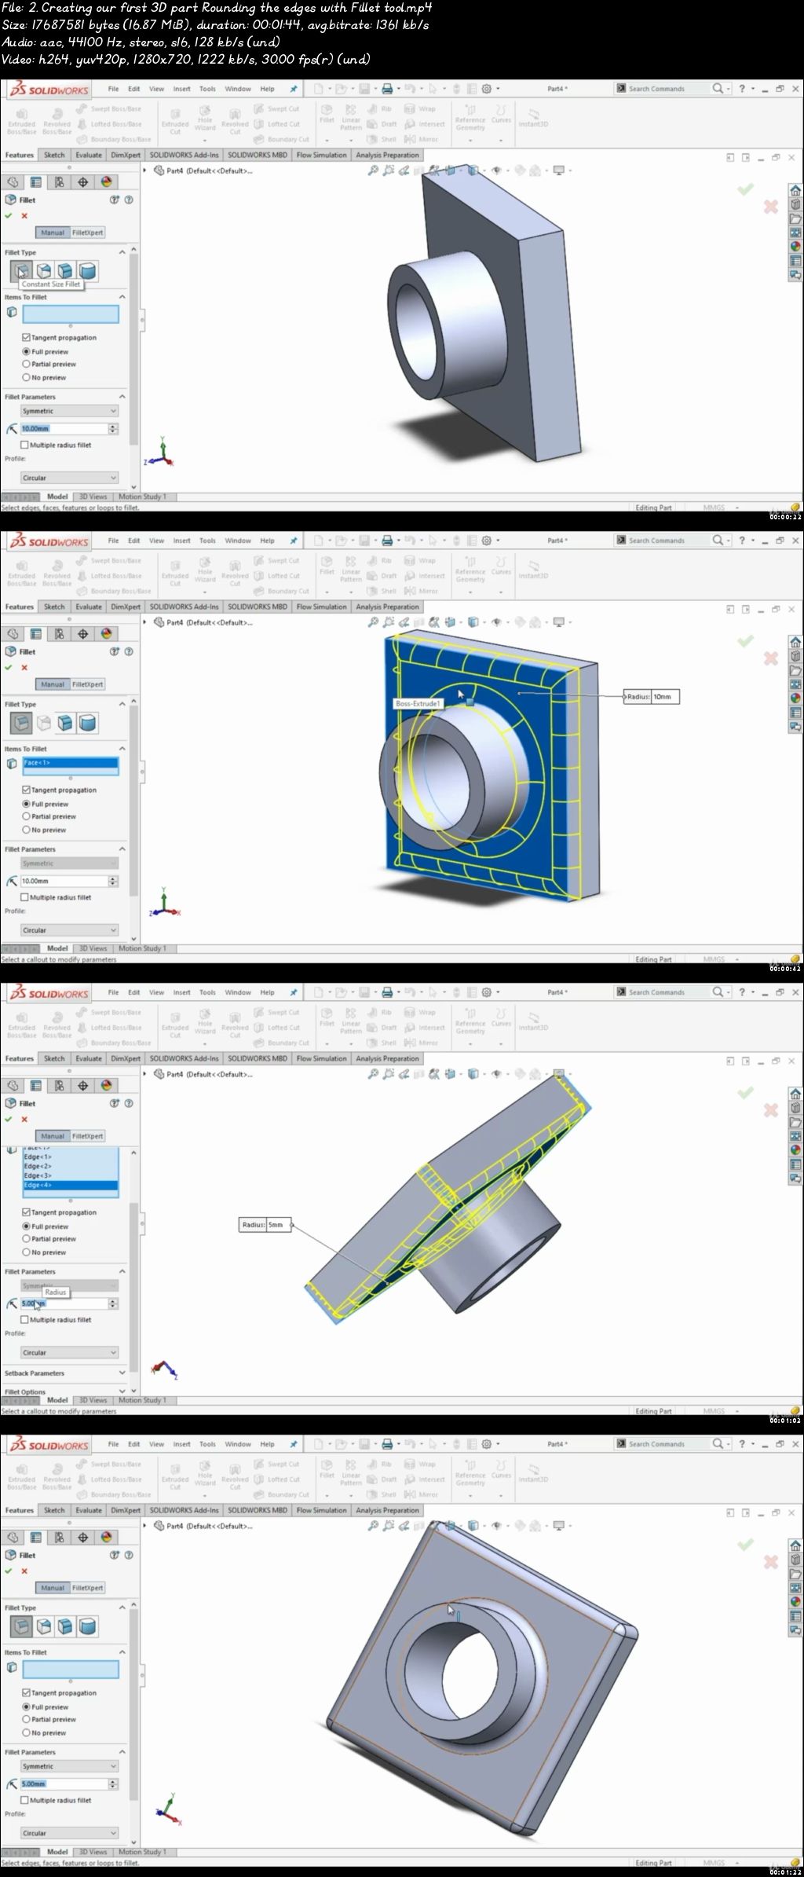This screenshot has height=1877, width=804.
Task: Click the Manual button in the 00:00:42 frame
Action: click(53, 684)
